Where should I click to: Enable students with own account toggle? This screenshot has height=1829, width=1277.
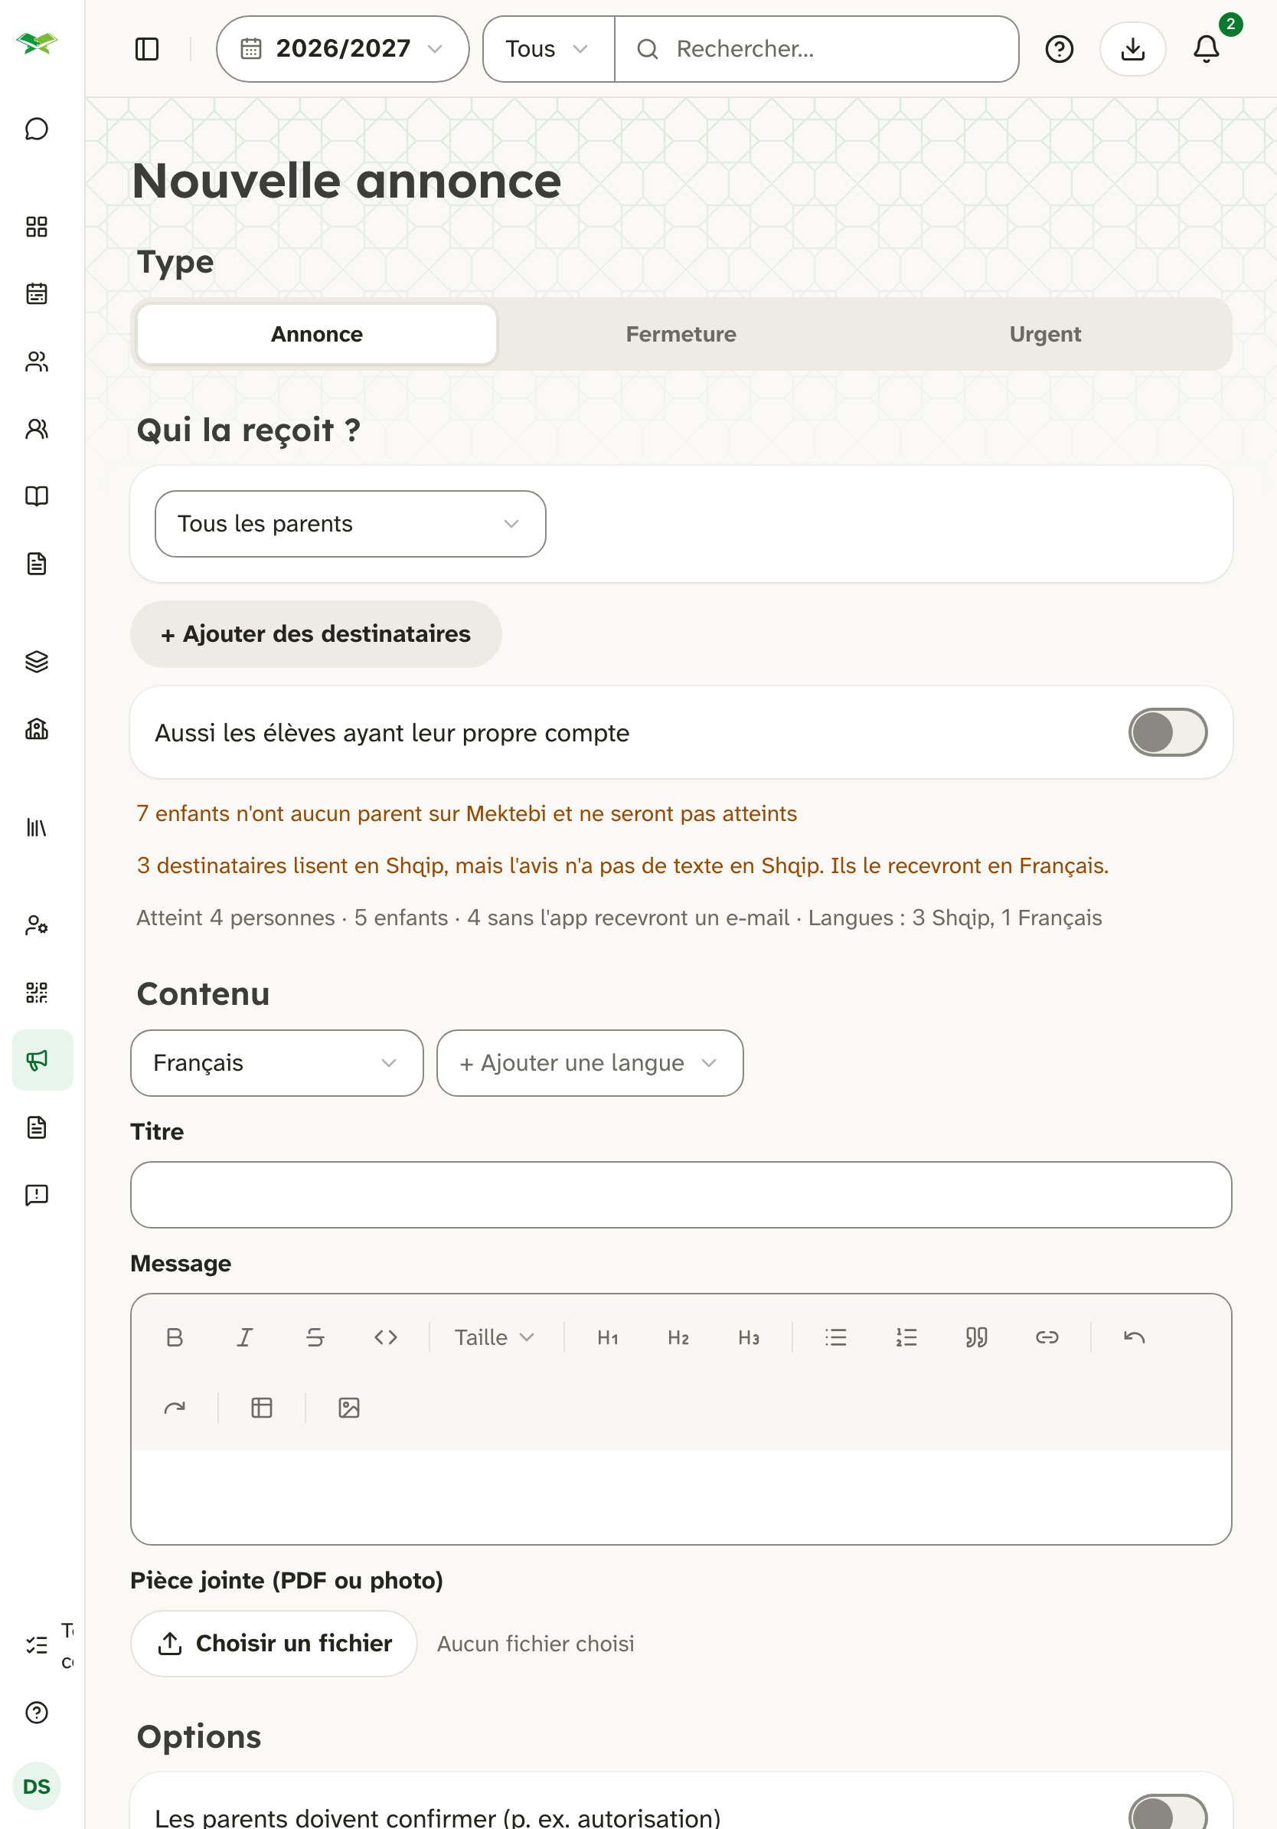click(1167, 732)
